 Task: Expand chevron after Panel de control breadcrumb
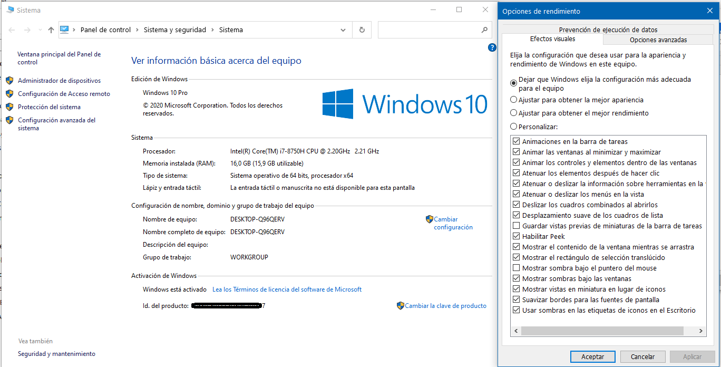click(137, 30)
